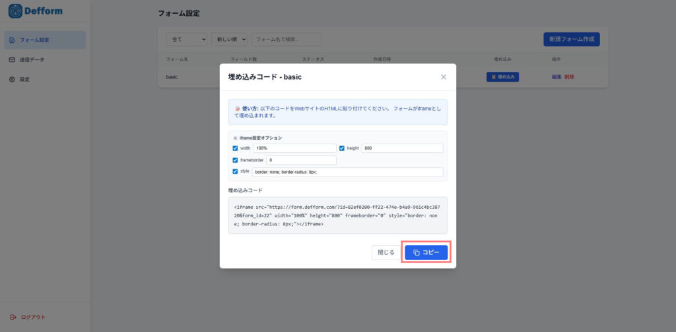Toggle the height checkbox
The height and width of the screenshot is (332, 676).
coord(342,148)
